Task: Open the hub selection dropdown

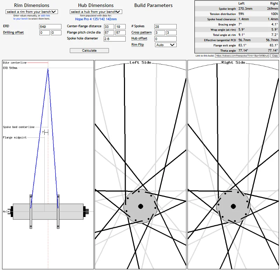Action: coord(96,12)
